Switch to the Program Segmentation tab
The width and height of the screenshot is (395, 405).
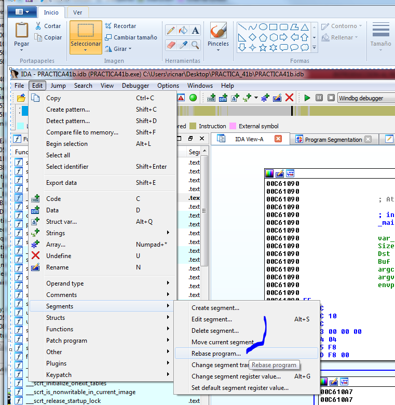(333, 139)
